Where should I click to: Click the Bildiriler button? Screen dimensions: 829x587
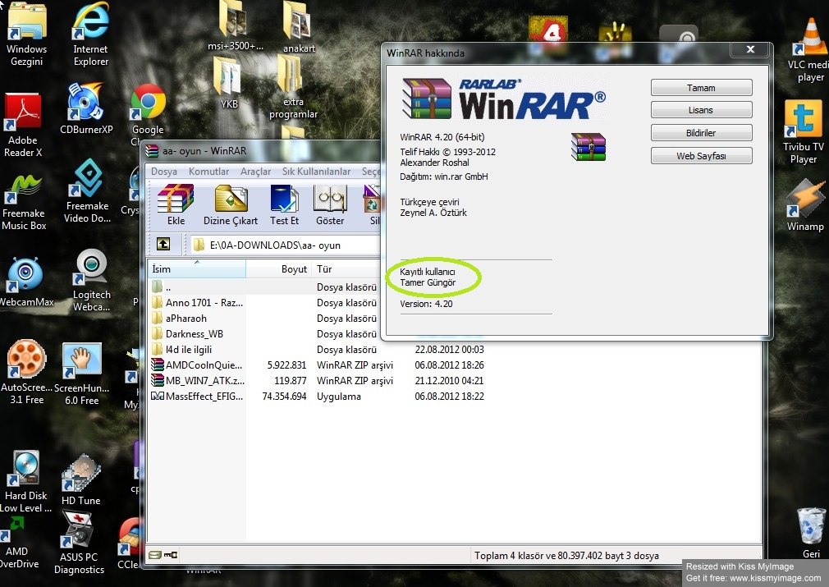(701, 133)
